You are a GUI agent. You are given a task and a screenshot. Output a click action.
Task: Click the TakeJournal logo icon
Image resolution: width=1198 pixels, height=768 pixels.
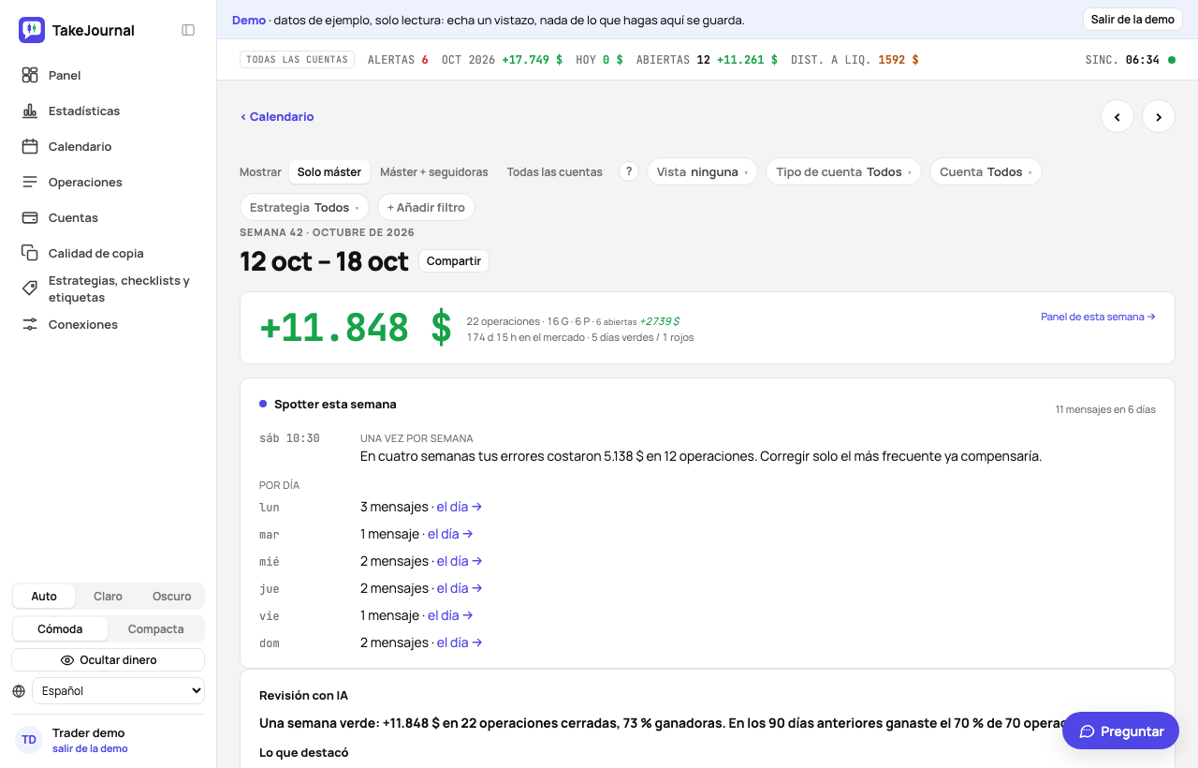32,30
